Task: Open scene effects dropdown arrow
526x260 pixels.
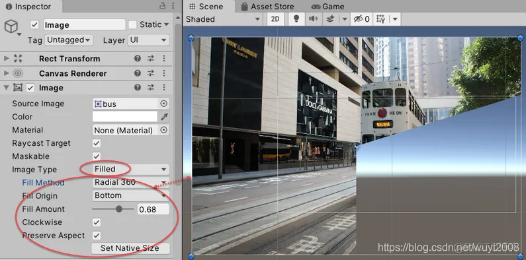Action: point(345,19)
